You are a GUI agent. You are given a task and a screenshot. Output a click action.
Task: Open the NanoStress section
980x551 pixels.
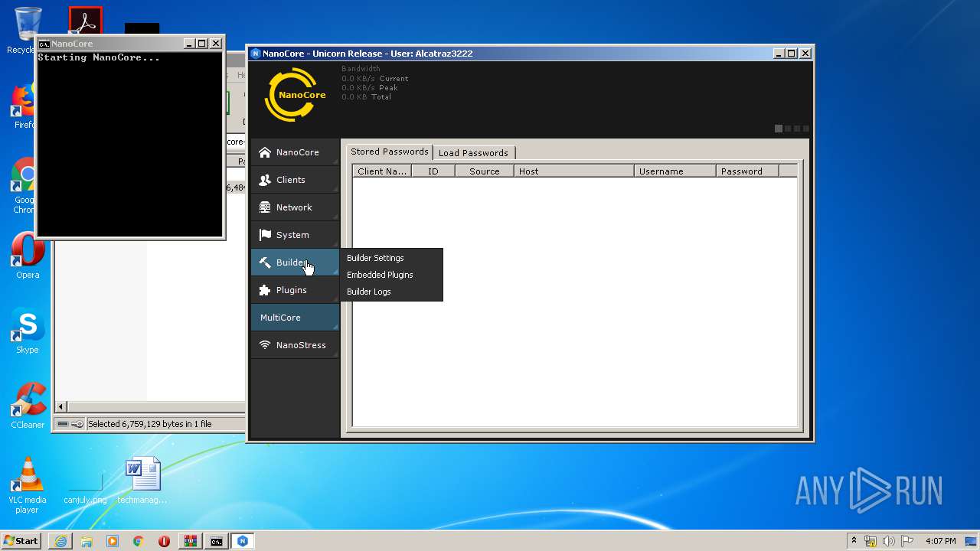[295, 345]
